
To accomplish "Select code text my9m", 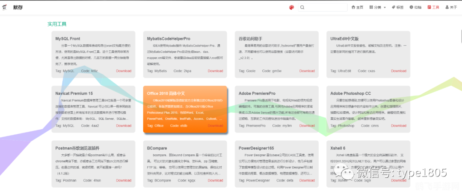I will tap(287, 126).
